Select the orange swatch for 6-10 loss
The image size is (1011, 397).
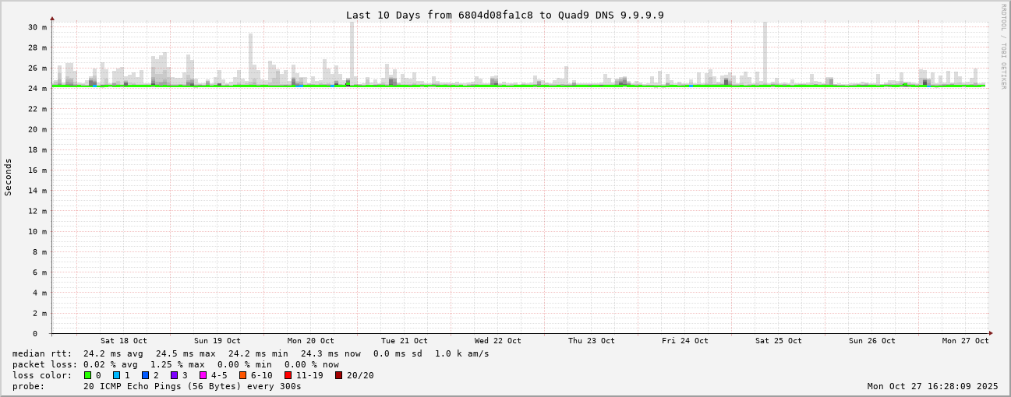click(x=242, y=375)
